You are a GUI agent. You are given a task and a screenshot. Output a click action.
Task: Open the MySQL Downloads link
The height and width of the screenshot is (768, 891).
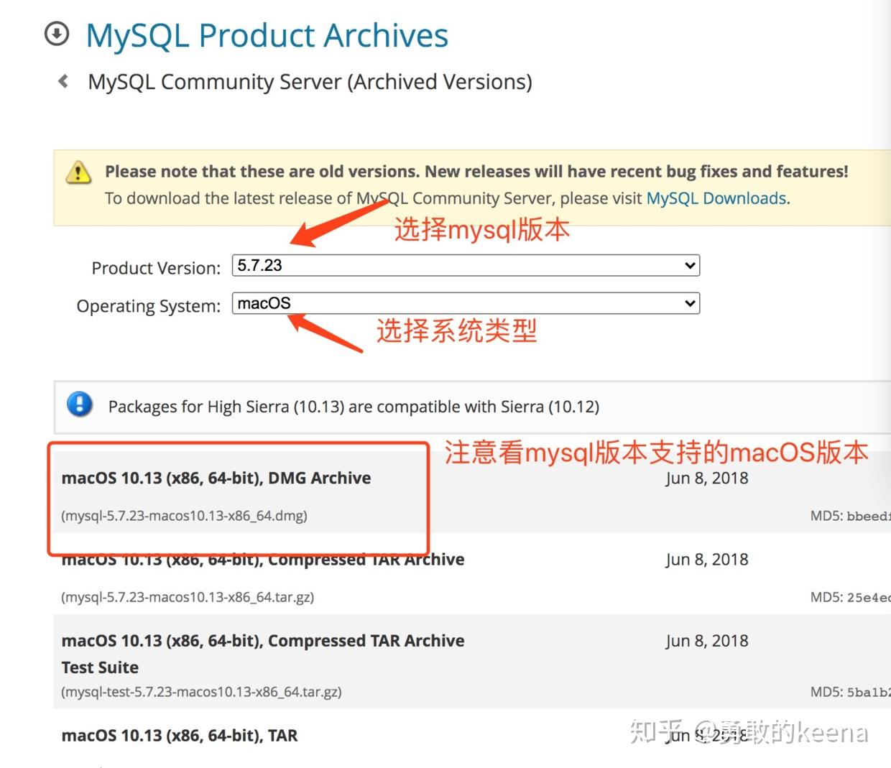[x=716, y=198]
